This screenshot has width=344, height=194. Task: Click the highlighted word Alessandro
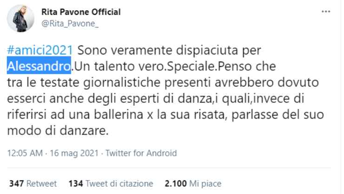(39, 66)
